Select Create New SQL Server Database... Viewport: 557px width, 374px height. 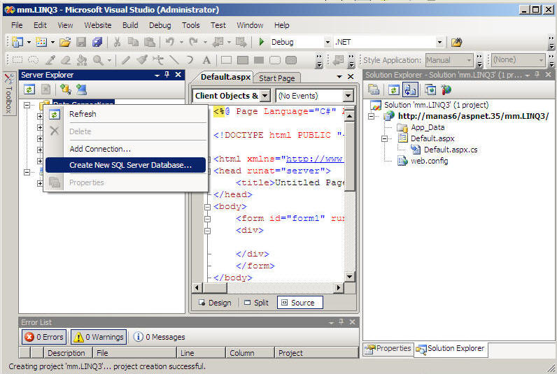click(125, 165)
